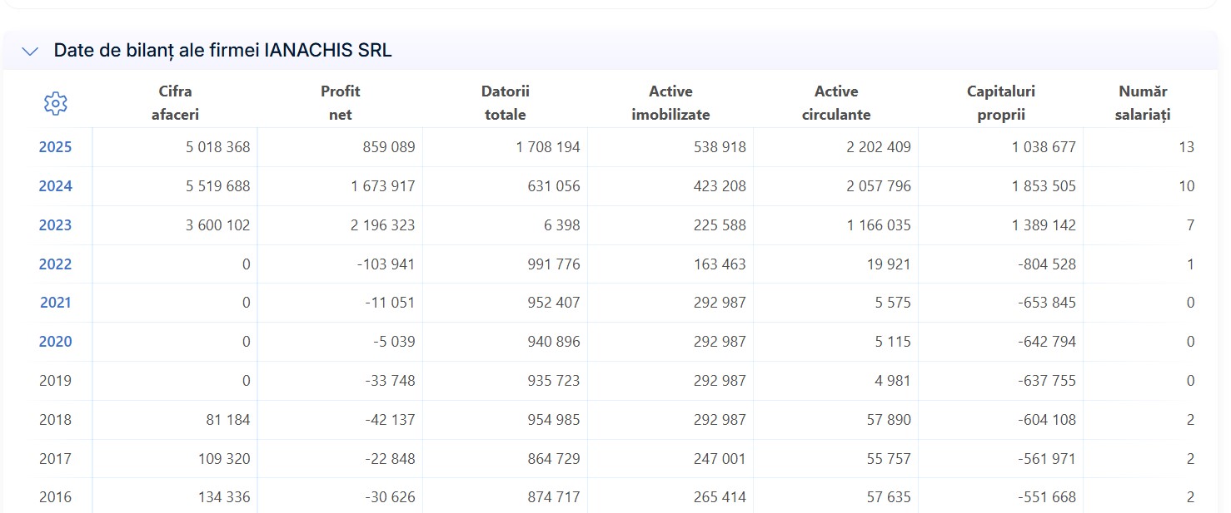Select equity value 1 038 677

1044,147
